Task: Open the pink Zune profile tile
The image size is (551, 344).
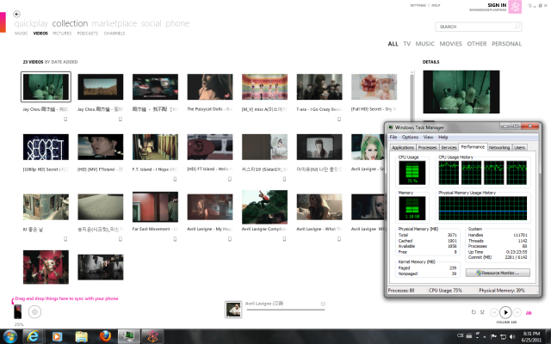Action: [x=515, y=7]
